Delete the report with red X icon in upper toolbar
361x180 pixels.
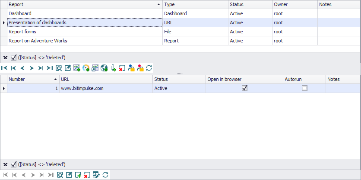pos(122,68)
